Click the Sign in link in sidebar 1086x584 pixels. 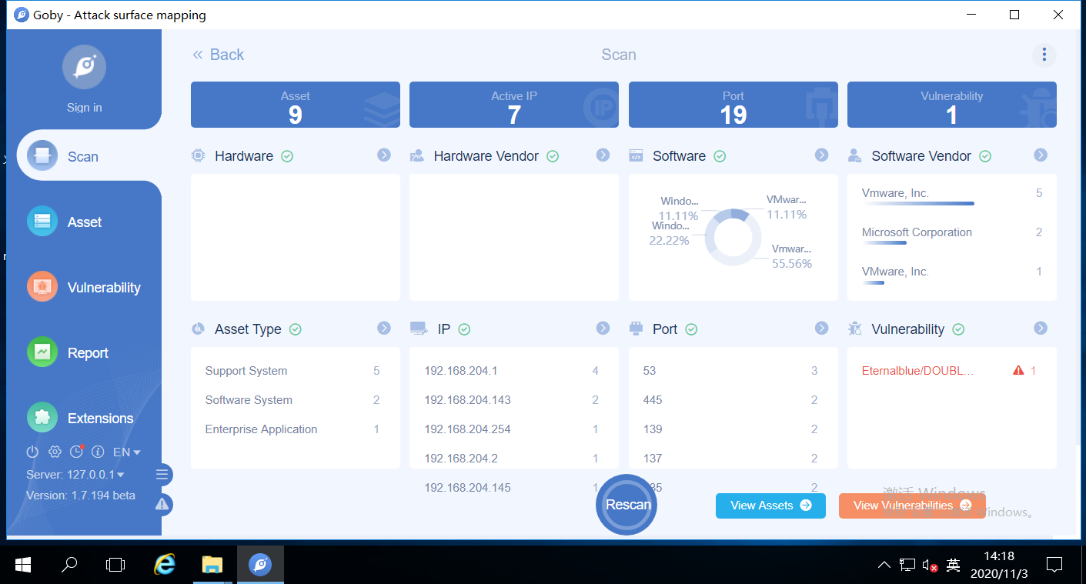pos(84,108)
